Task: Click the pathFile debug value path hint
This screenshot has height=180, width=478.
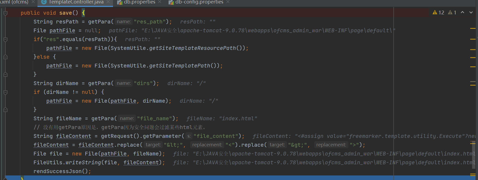Action: coord(252,30)
